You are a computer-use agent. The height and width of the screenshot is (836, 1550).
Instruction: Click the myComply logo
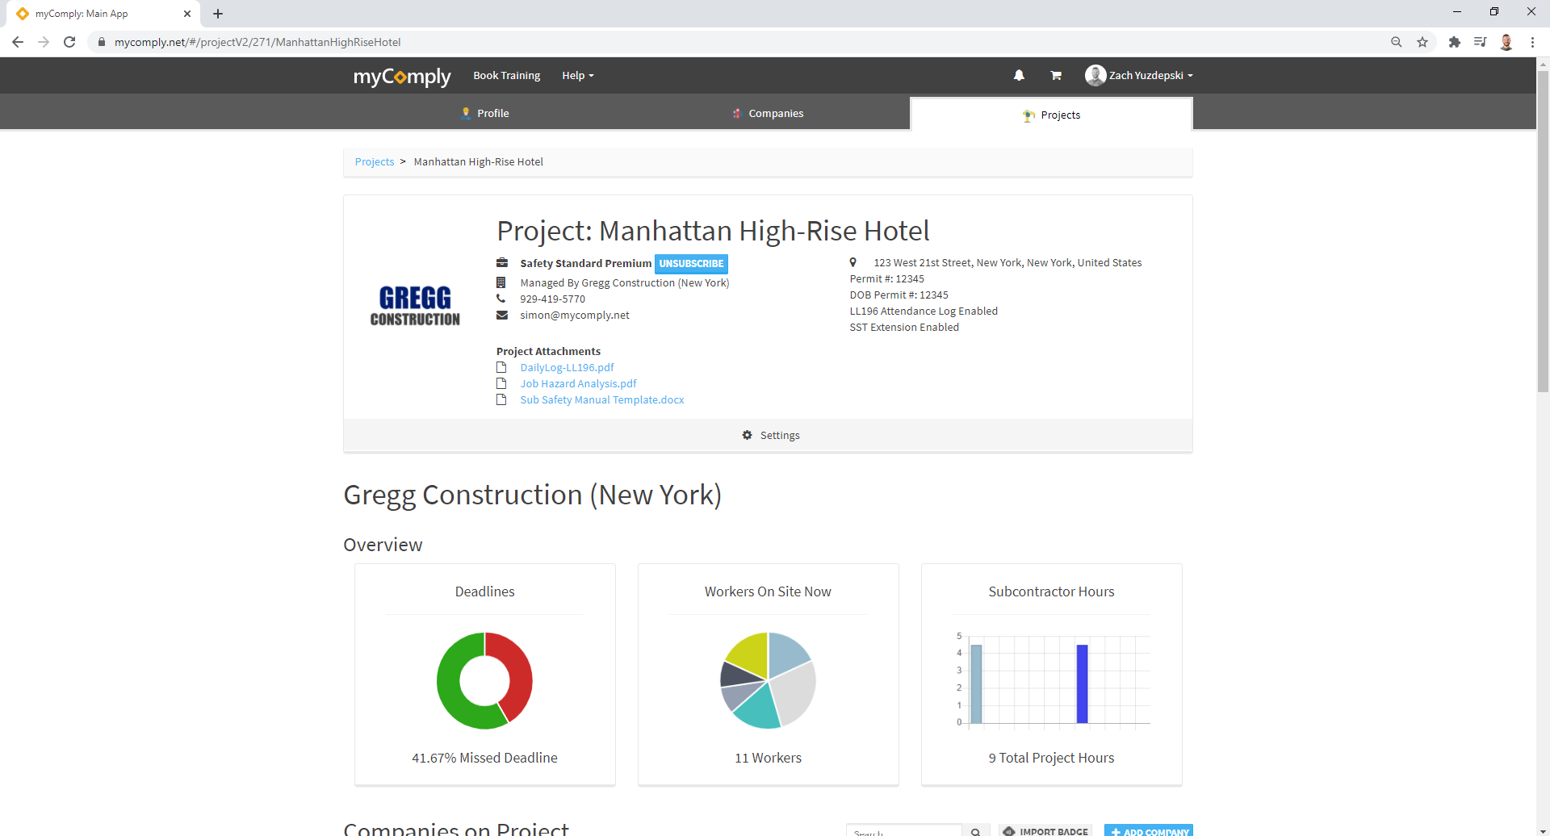pos(402,76)
